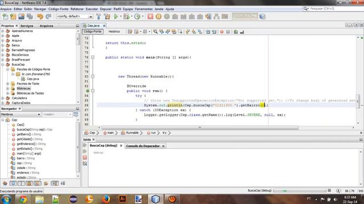Screen dimensions: 364x204
Task: Expand the Bibliotecas folder node
Action: [x=7, y=88]
